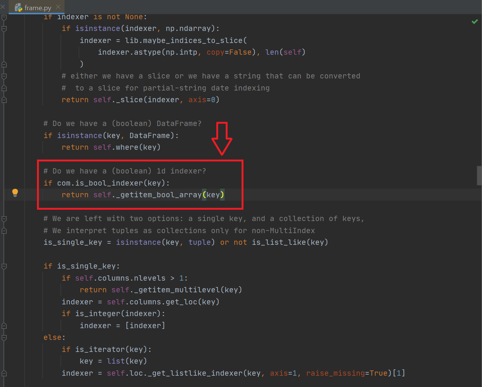The image size is (482, 387).
Task: Close the frame.py tab with its × button
Action: point(57,6)
